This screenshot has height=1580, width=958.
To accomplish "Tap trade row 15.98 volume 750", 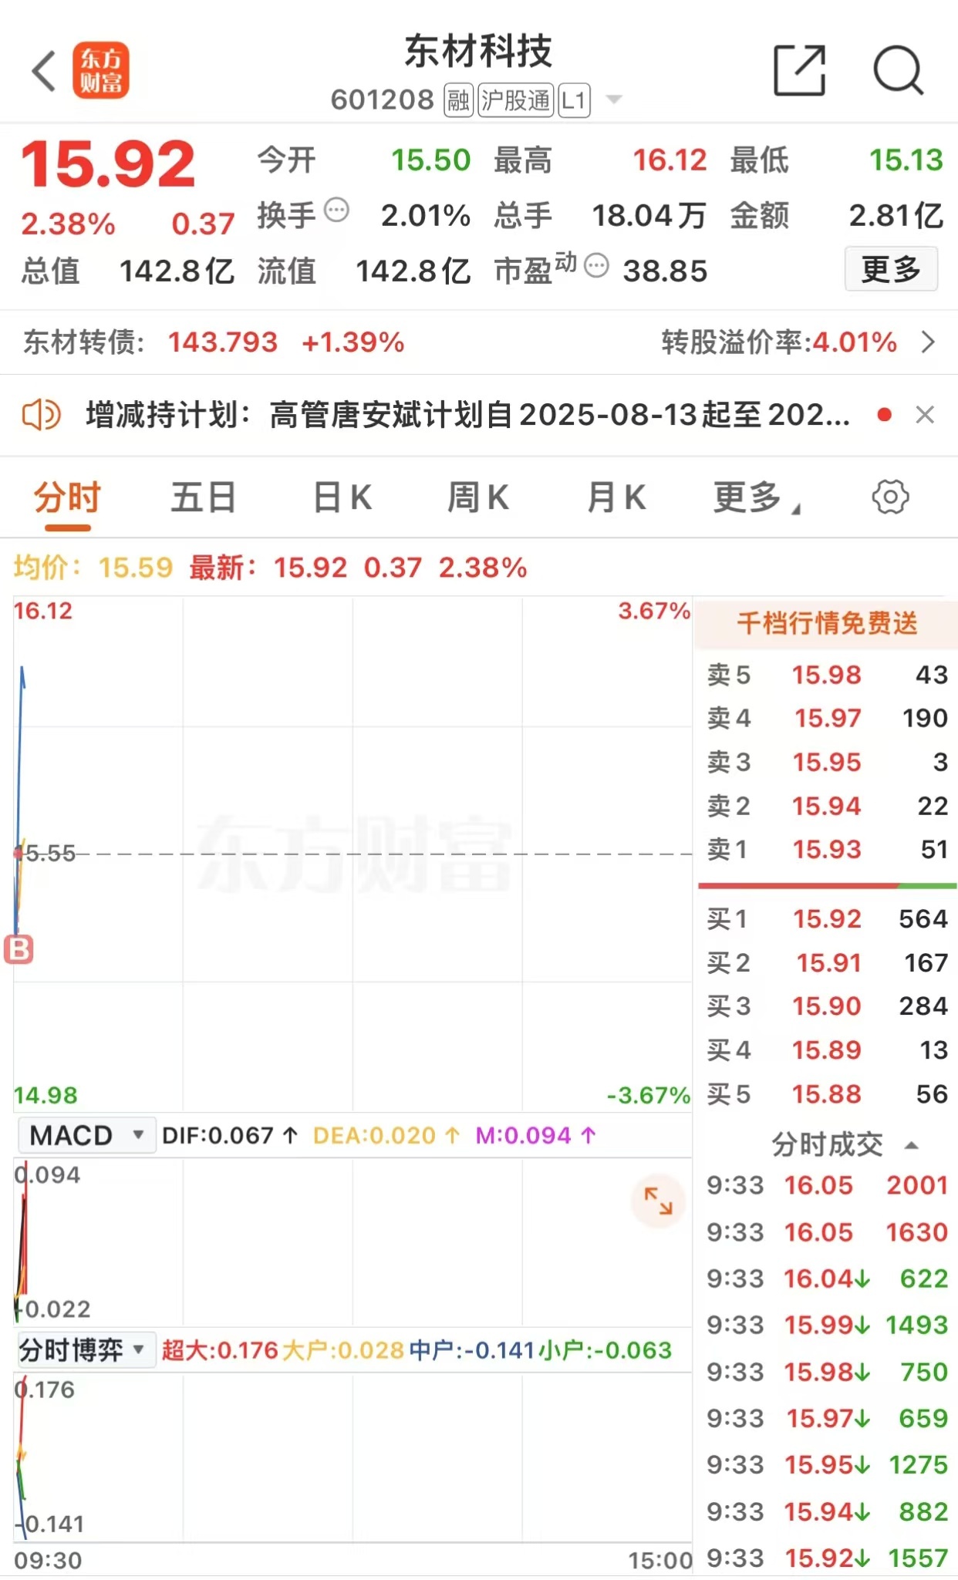I will pos(827,1372).
